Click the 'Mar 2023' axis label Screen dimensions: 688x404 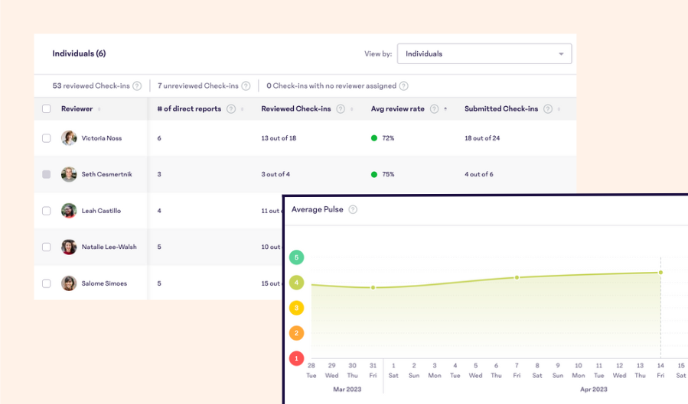point(347,389)
